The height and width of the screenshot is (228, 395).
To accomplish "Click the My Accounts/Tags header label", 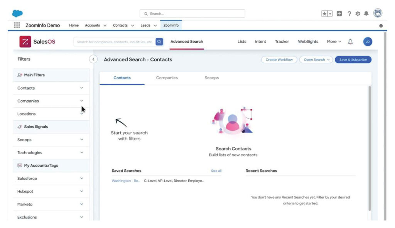I will [x=41, y=166].
